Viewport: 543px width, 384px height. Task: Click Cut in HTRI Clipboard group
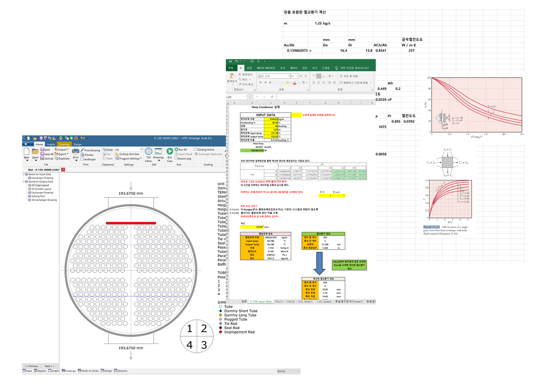pos(107,154)
